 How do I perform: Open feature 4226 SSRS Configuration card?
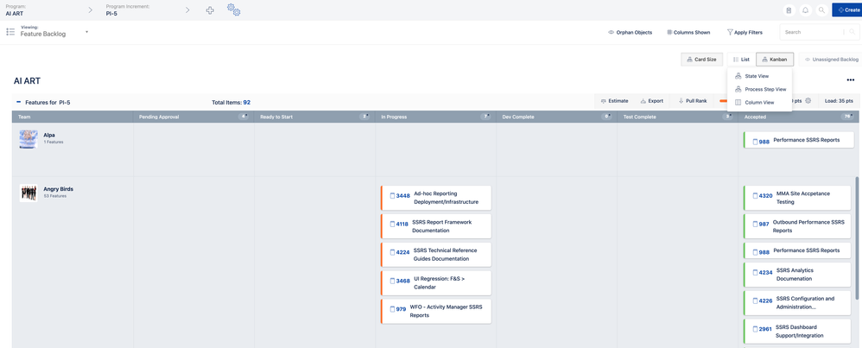point(797,303)
